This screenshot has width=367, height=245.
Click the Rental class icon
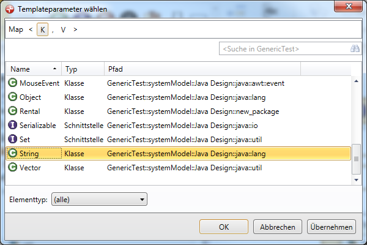[x=13, y=111]
